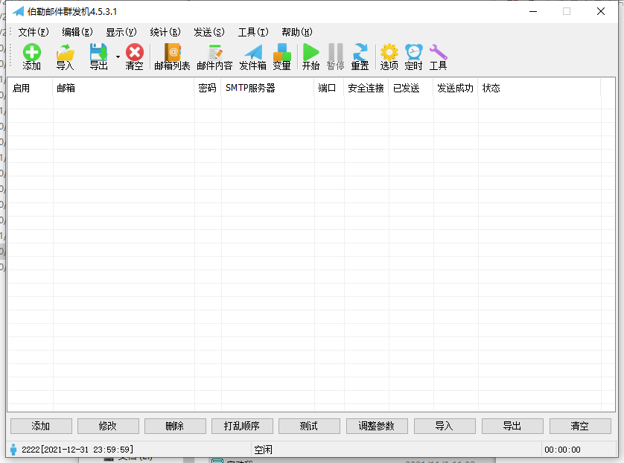Open the Edit (编辑) menu
Image resolution: width=624 pixels, height=463 pixels.
tap(77, 32)
